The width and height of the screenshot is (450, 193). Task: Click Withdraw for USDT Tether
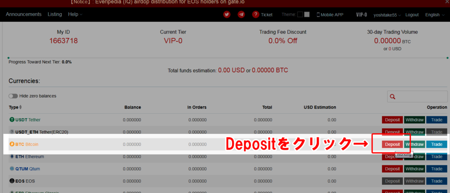[x=414, y=120]
